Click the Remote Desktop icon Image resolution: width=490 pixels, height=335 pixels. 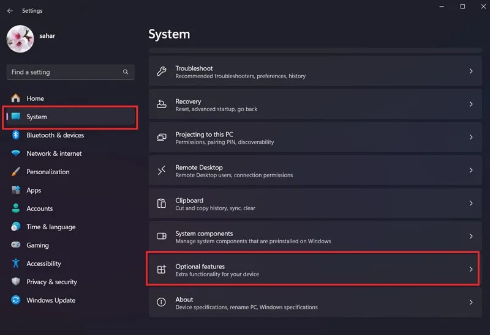(x=161, y=171)
